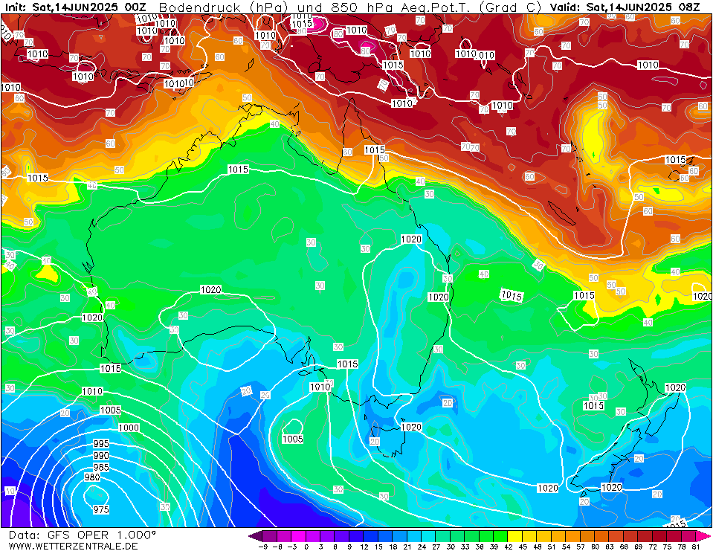Click the 980 isobar label
This screenshot has width=713, height=551.
click(x=92, y=477)
